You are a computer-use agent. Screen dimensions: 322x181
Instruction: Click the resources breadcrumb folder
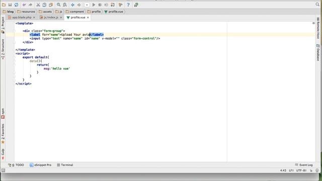26,12
